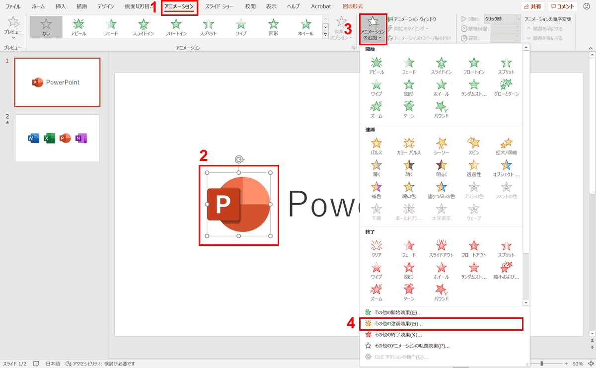The height and width of the screenshot is (368, 596).
Task: Select the パルス emphasis effect
Action: 376,146
